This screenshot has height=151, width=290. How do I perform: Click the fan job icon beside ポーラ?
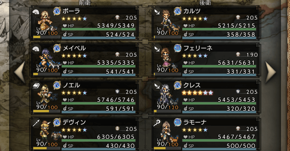pos(36,12)
